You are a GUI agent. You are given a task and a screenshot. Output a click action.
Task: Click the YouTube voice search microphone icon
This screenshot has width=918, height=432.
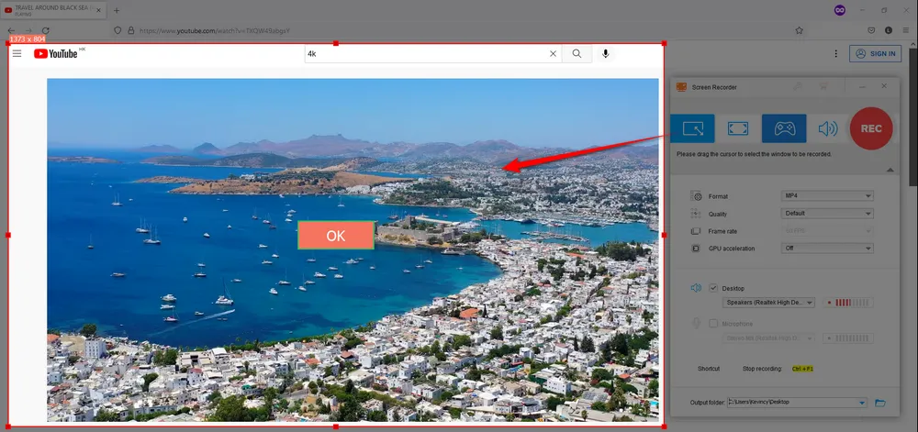[606, 54]
